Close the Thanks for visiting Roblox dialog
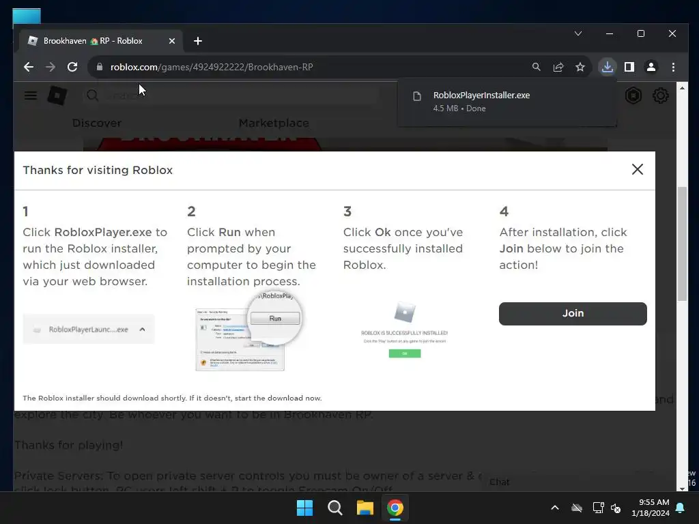The image size is (699, 524). [637, 169]
